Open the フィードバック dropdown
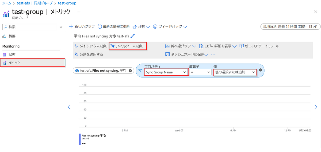 [x=170, y=26]
